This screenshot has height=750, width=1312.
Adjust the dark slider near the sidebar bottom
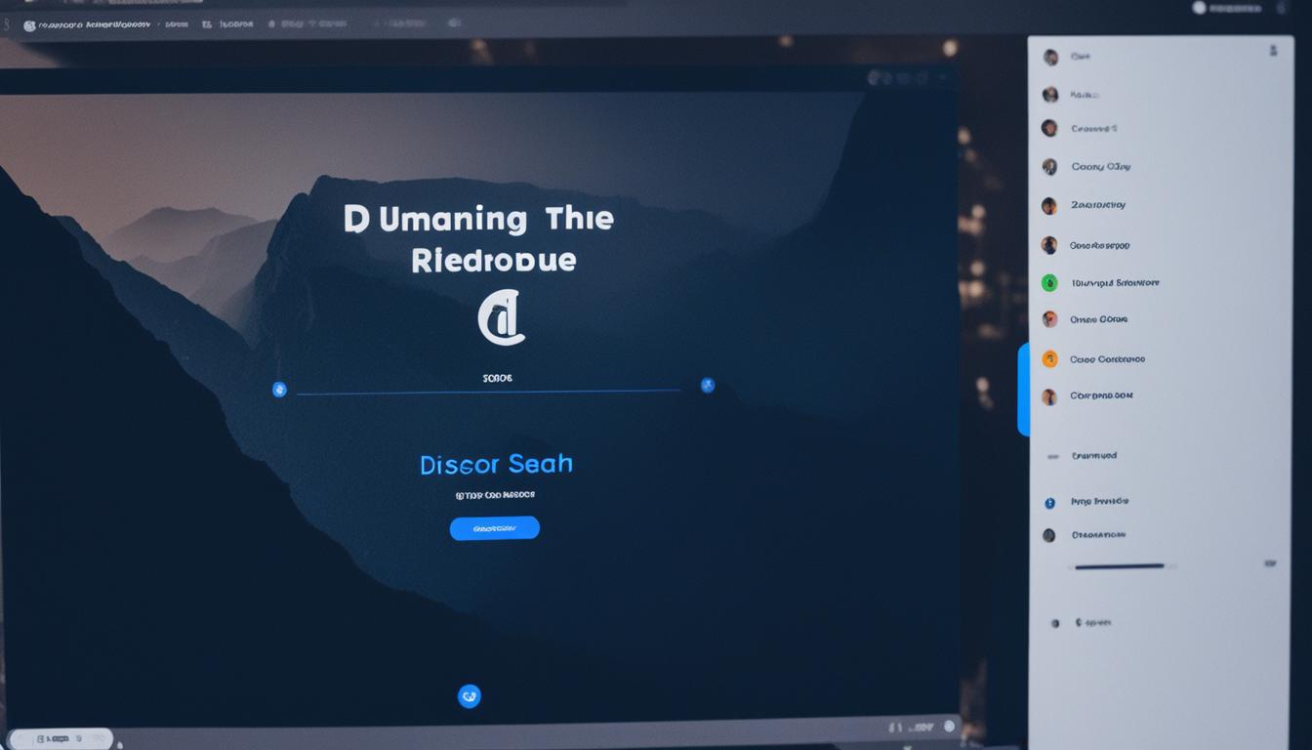(1118, 565)
